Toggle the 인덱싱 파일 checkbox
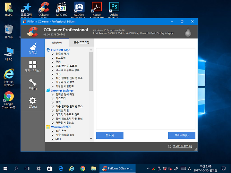231x173 pixels. coord(52,111)
